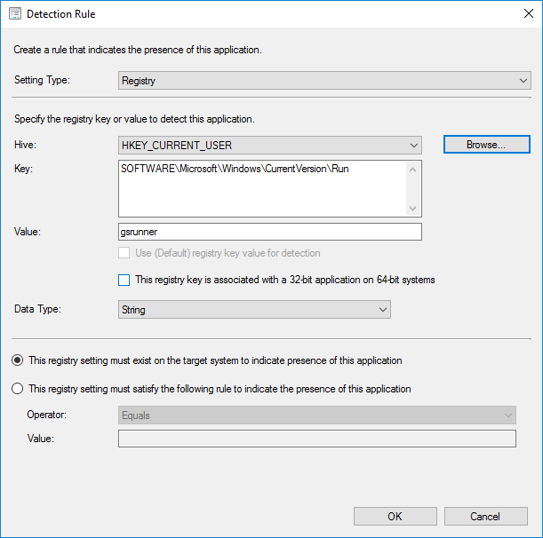543x538 pixels.
Task: Click the rule Value field under Operator
Action: click(316, 439)
